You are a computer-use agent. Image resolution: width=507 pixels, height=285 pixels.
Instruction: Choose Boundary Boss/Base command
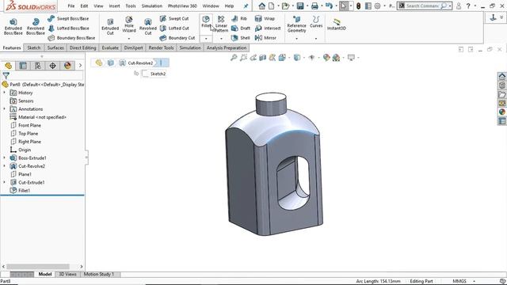pyautogui.click(x=71, y=38)
